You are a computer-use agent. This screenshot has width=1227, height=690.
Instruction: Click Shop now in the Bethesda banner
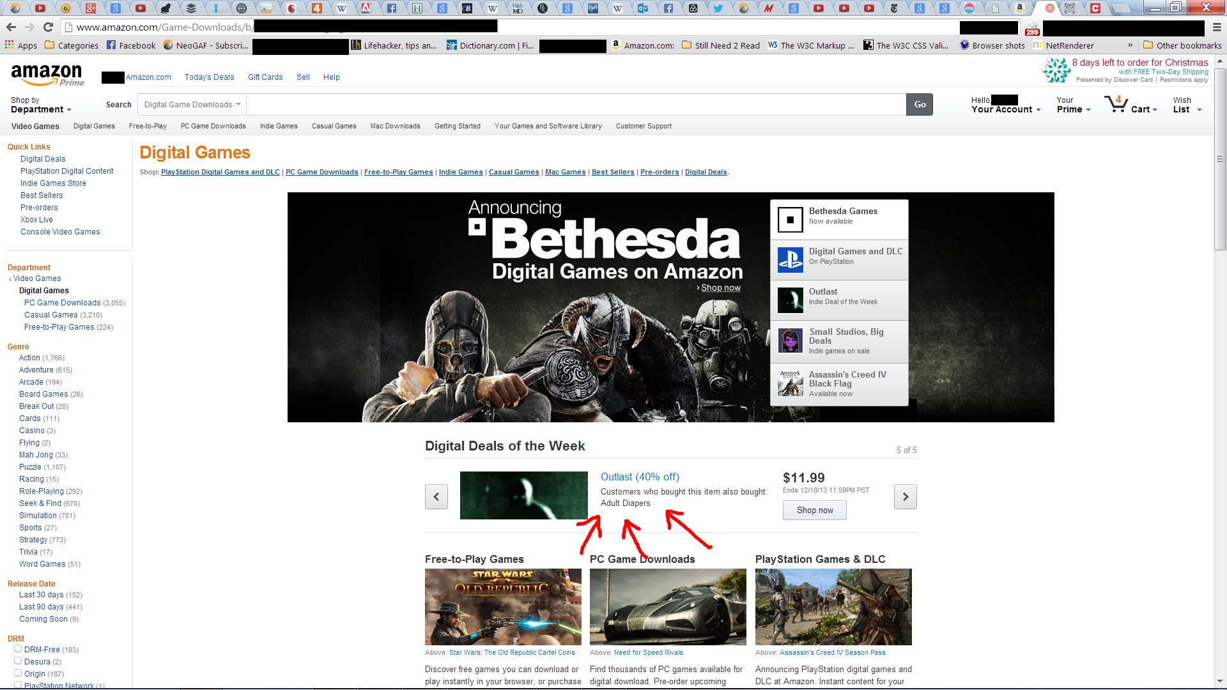point(720,287)
